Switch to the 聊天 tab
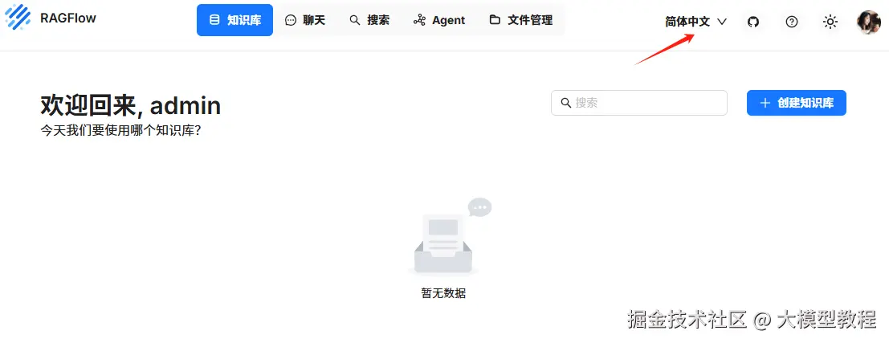This screenshot has width=889, height=343. pos(305,20)
